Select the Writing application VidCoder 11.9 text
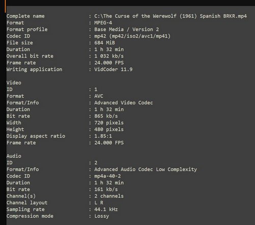 [x=114, y=69]
